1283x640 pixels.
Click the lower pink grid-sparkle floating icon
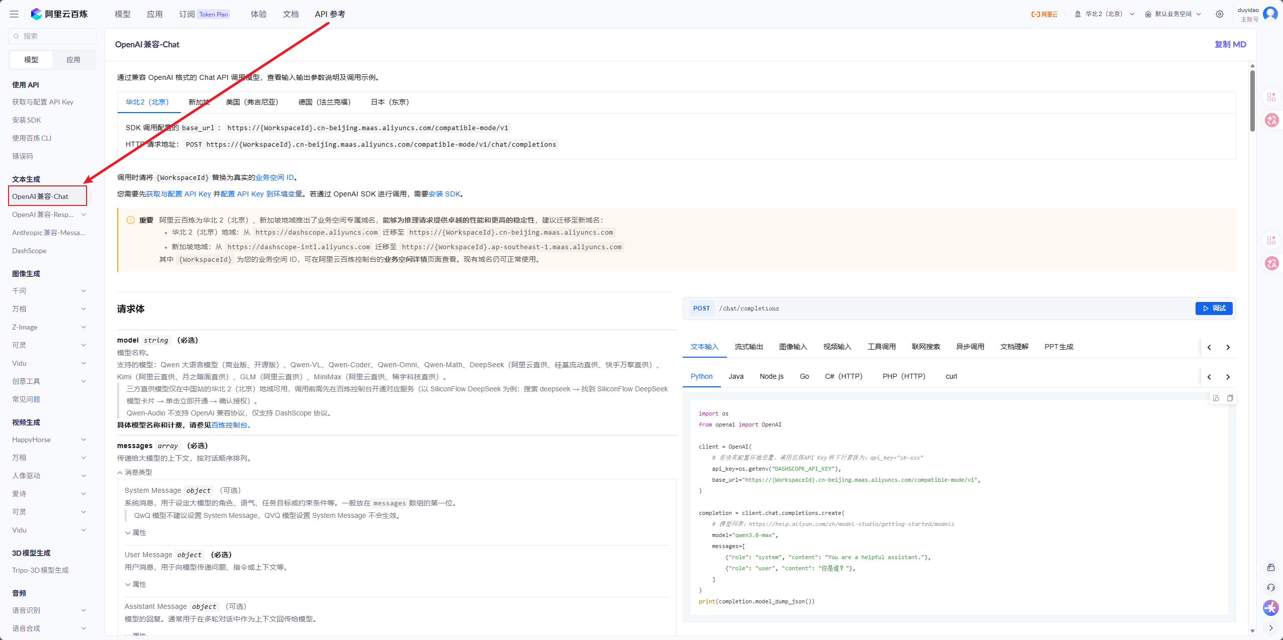click(1271, 240)
